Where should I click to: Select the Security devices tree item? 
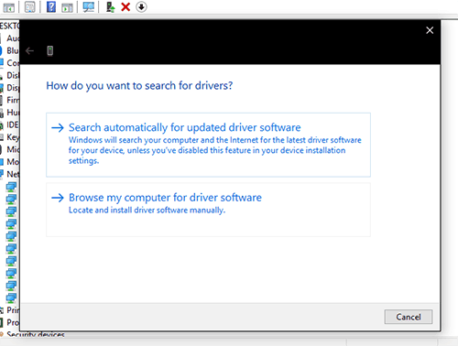point(33,335)
